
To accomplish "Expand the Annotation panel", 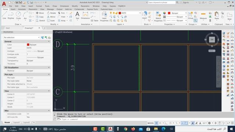I will [x=87, y=24].
